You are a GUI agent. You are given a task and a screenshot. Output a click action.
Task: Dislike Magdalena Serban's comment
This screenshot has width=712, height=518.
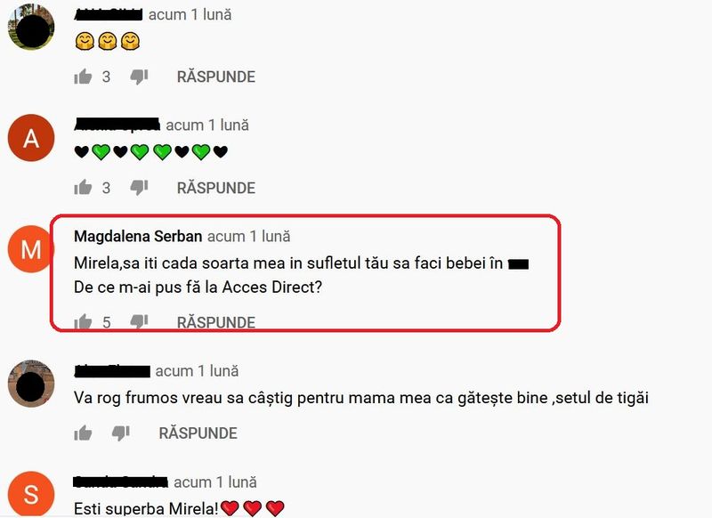pos(139,322)
